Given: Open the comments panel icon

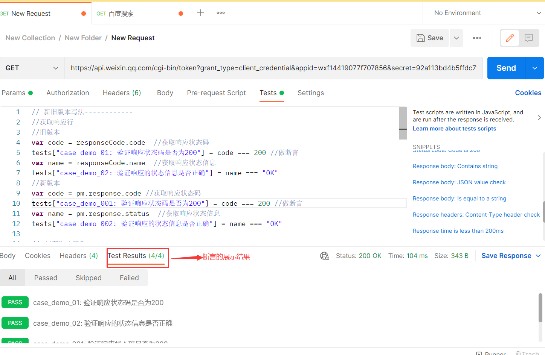Looking at the screenshot, I should 529,38.
